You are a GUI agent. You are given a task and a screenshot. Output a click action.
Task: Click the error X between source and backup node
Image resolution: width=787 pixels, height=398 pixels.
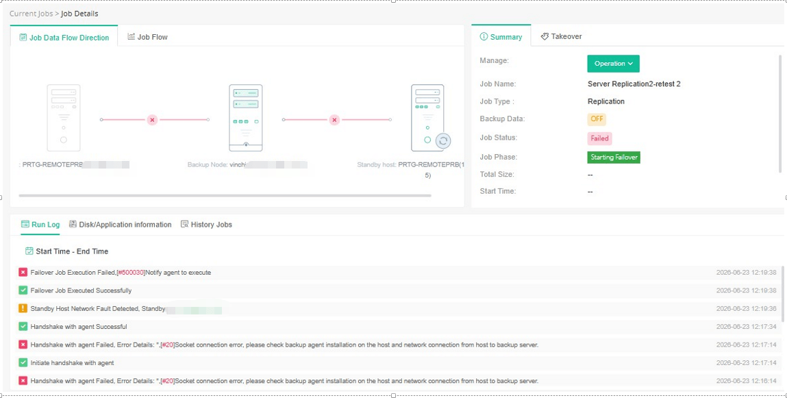click(153, 120)
